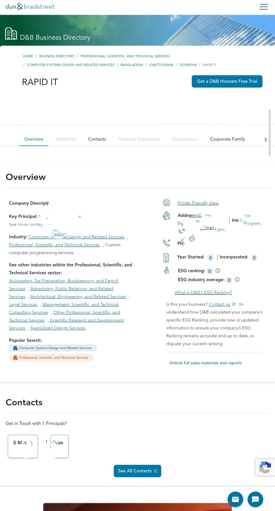
Task: Switch to the Added By tab
Action: point(66,139)
